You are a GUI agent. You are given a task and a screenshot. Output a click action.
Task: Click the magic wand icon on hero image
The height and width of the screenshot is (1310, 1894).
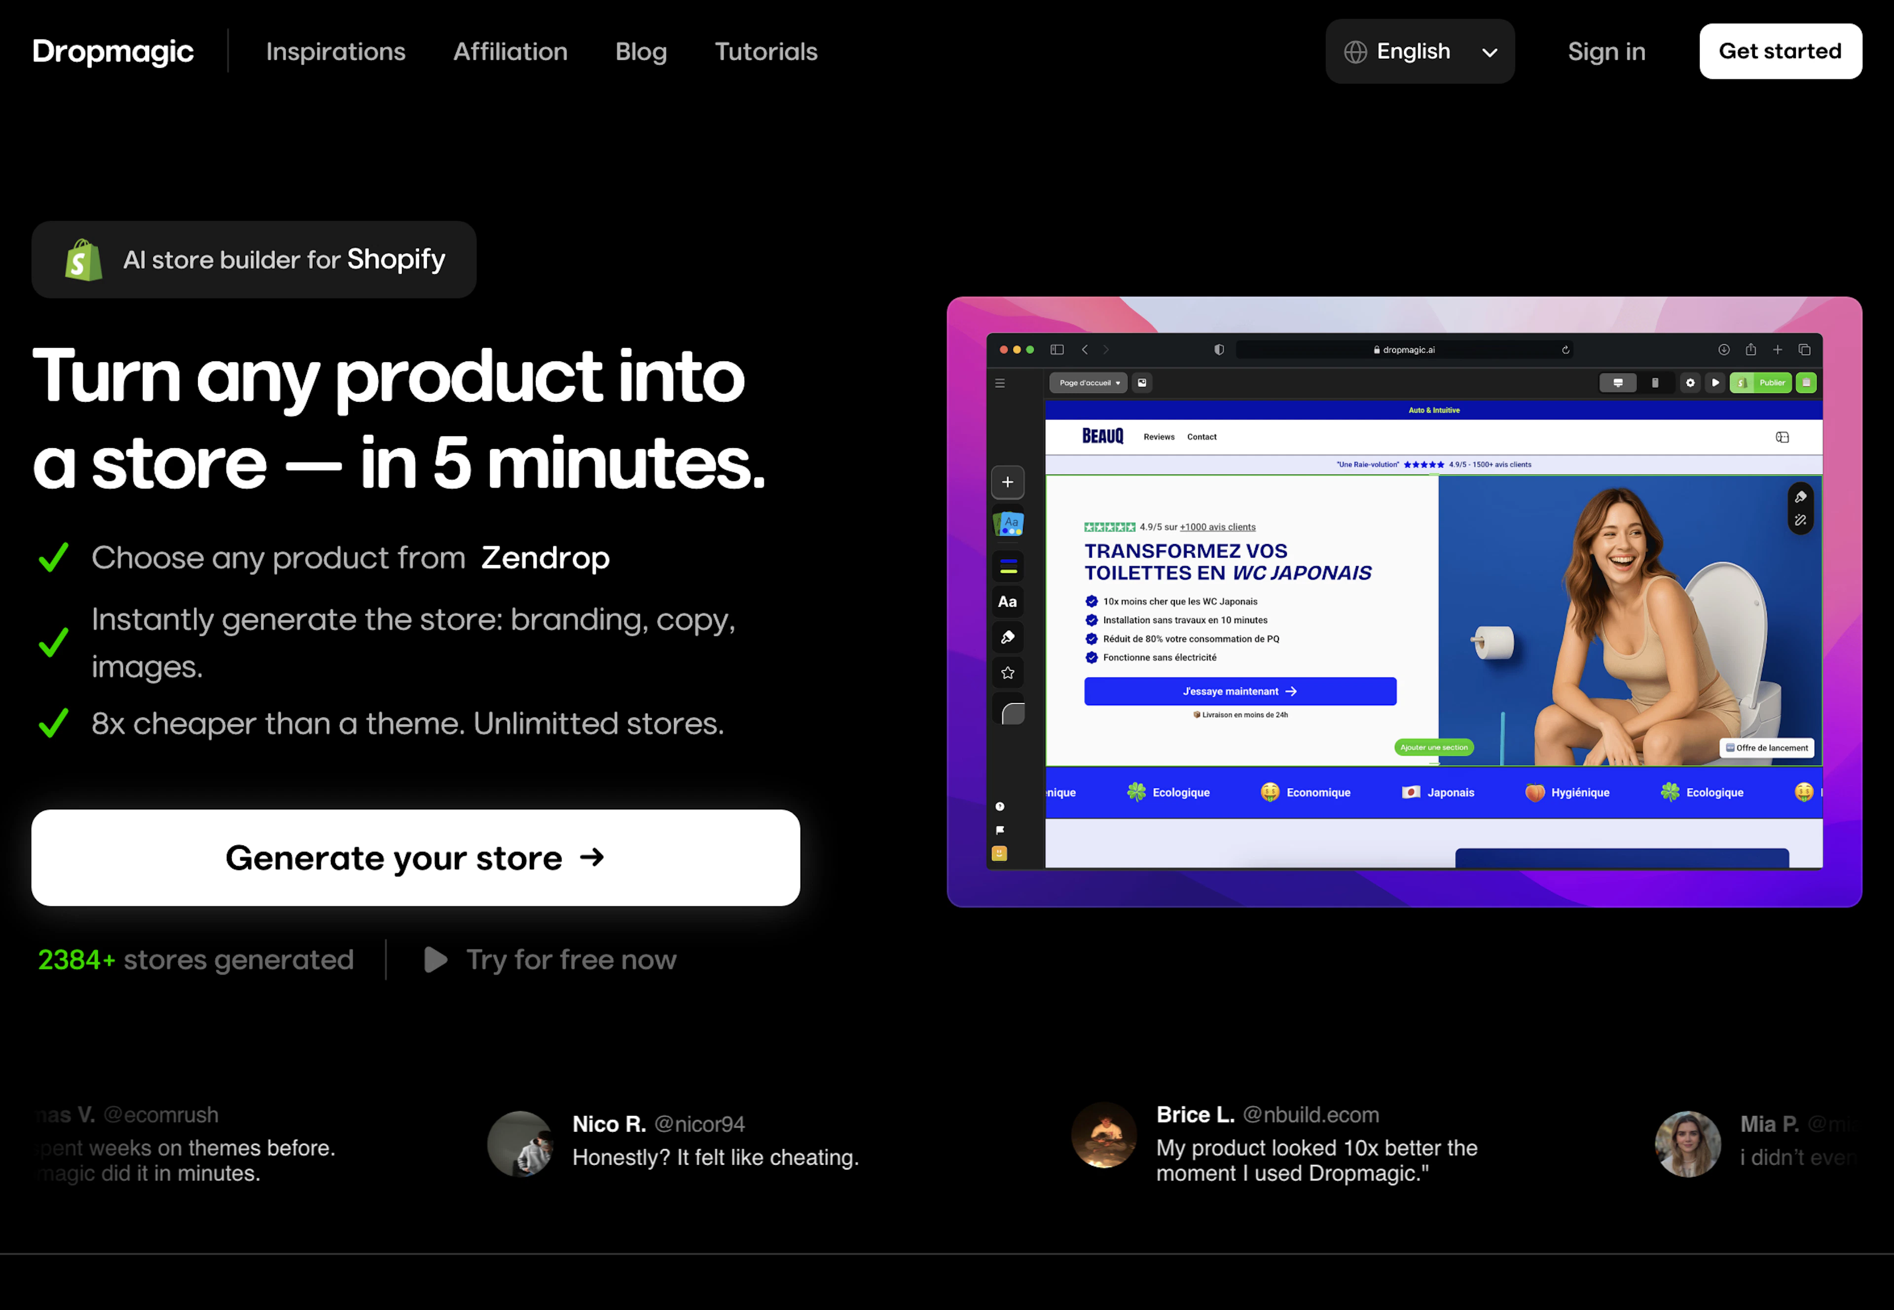click(1800, 520)
